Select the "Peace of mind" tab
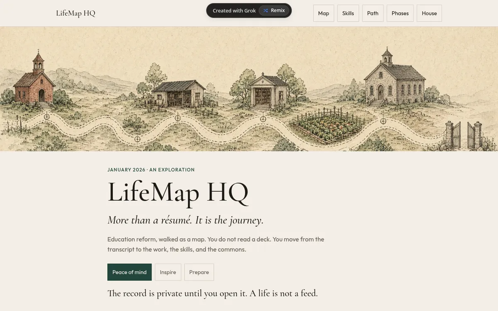 coord(129,272)
